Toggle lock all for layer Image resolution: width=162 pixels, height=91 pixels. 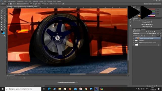[145, 36]
